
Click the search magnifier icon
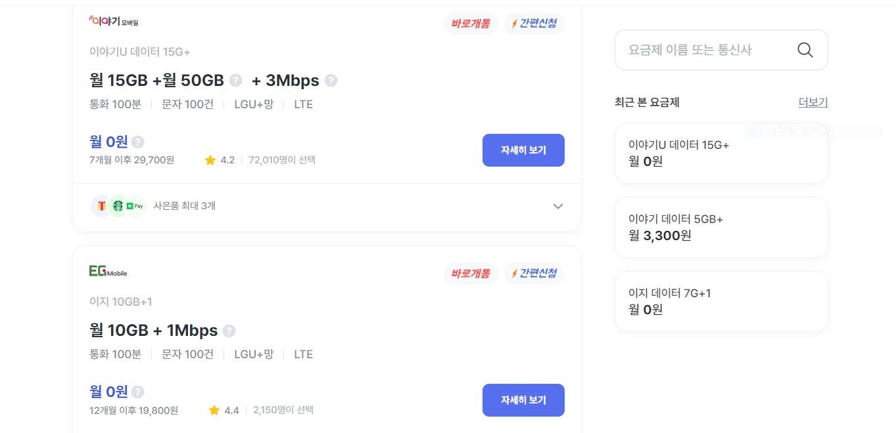(x=805, y=50)
